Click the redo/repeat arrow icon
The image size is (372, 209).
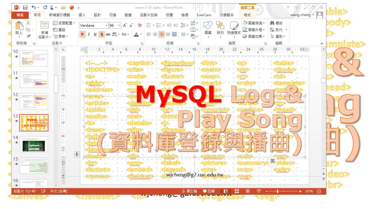pyautogui.click(x=45, y=8)
